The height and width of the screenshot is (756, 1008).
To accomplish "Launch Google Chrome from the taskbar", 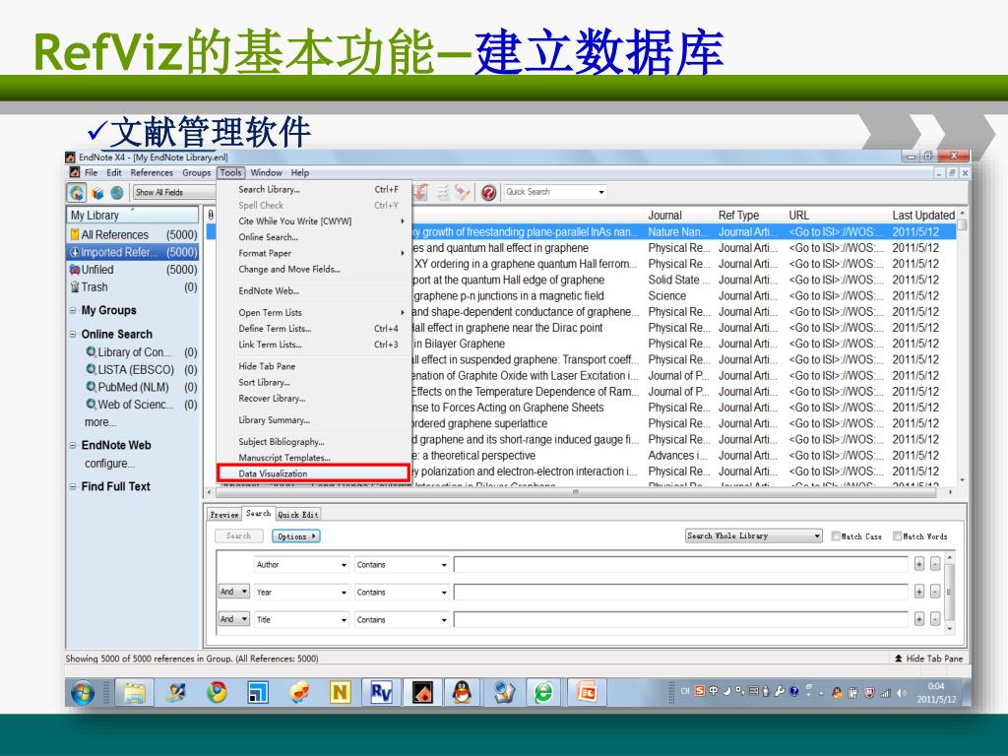I will 217,692.
